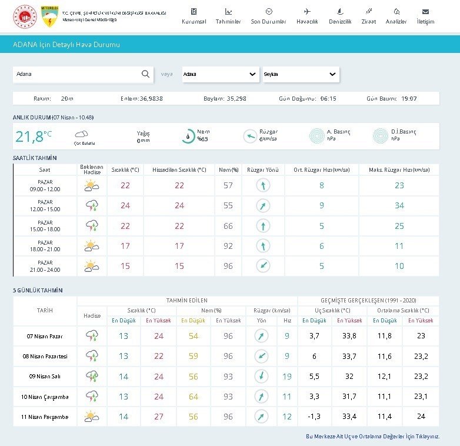Click the Adana search input field
The height and width of the screenshot is (446, 460).
pos(76,74)
